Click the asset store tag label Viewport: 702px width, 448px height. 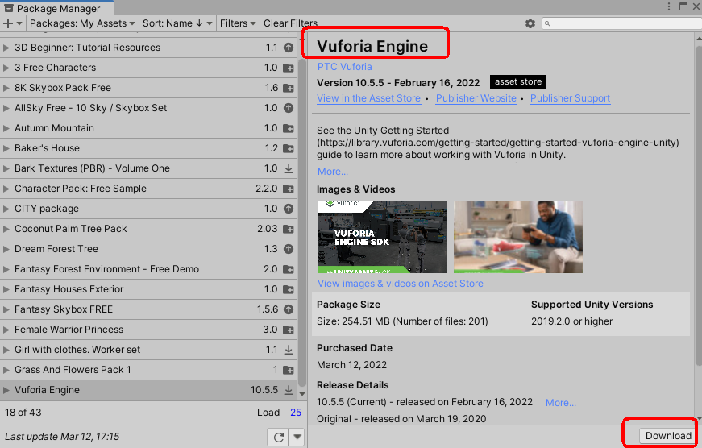517,82
